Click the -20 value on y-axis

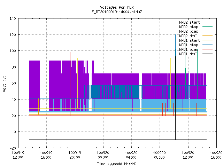pos(13,148)
